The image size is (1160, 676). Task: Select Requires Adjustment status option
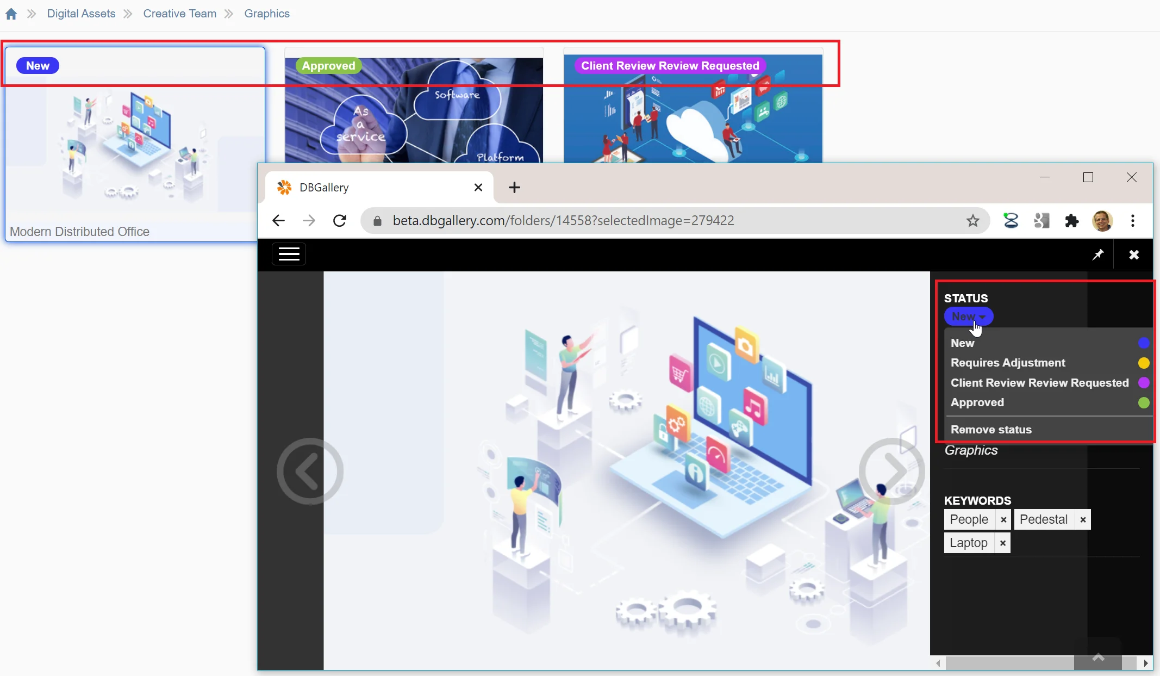pyautogui.click(x=1008, y=363)
